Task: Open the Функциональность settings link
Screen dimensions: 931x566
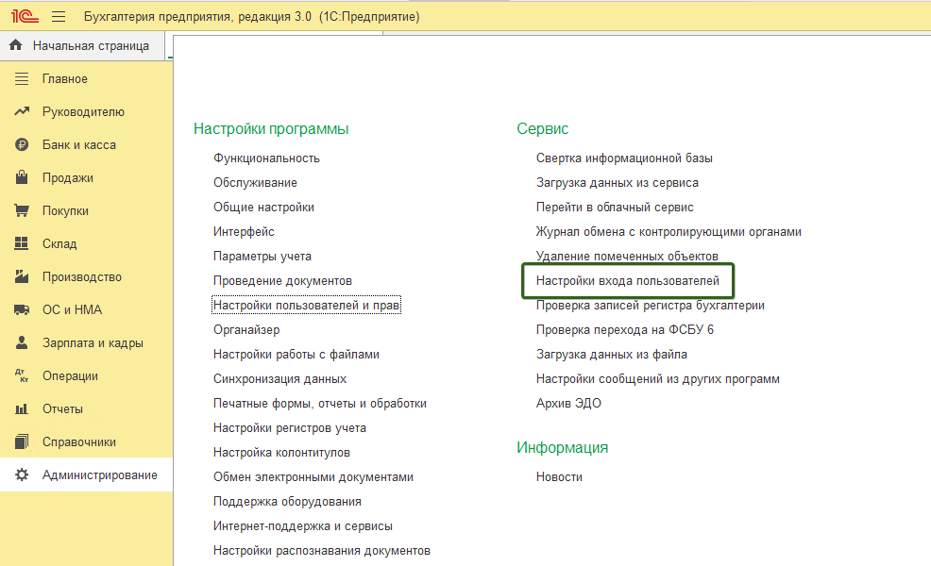Action: pos(266,158)
